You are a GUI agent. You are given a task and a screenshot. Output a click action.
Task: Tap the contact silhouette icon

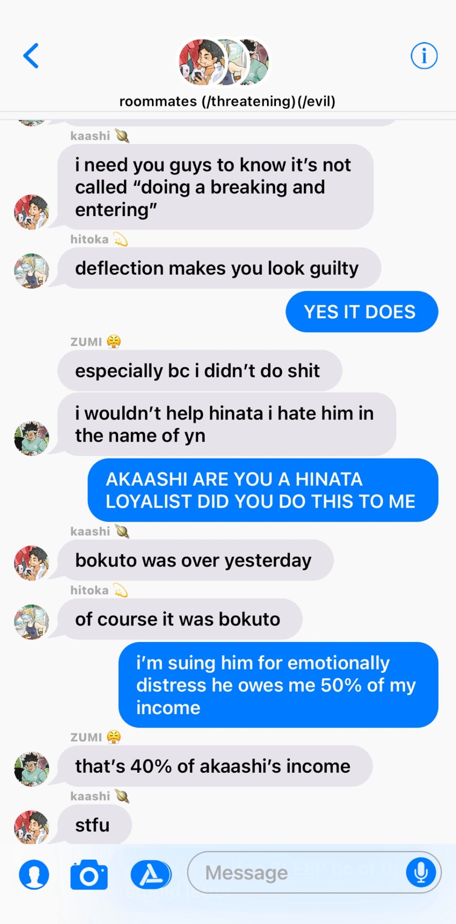tap(34, 874)
